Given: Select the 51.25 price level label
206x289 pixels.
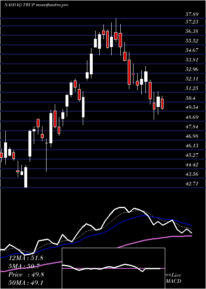Looking at the screenshot, I should tap(192, 88).
